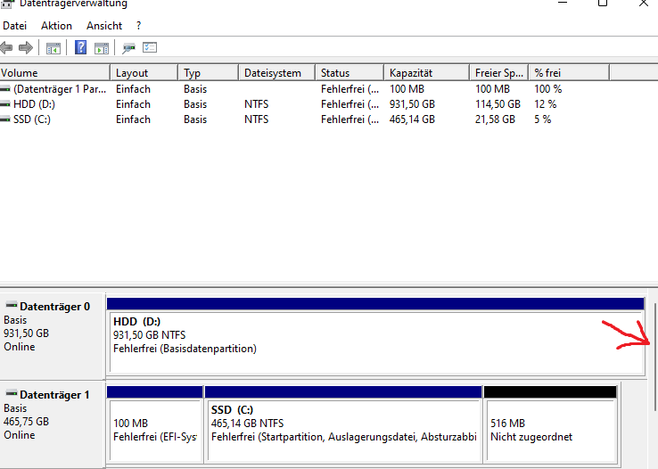Click the Forward arrow toolbar icon
The image size is (658, 469).
26,47
